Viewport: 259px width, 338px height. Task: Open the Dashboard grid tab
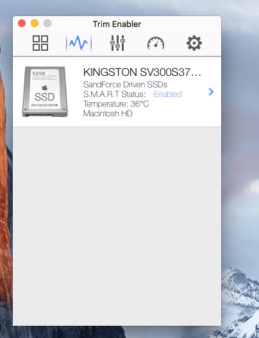[40, 43]
